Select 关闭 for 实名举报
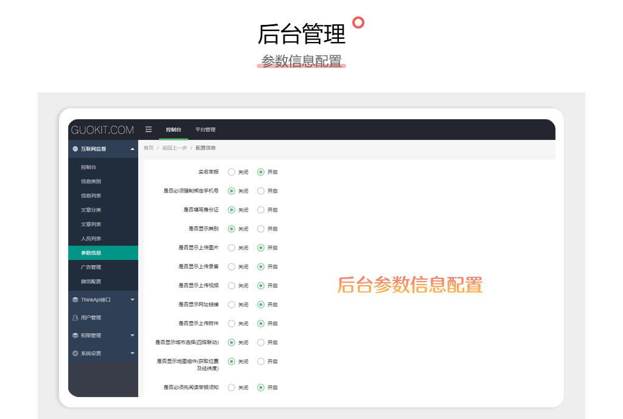This screenshot has width=623, height=419. click(231, 172)
